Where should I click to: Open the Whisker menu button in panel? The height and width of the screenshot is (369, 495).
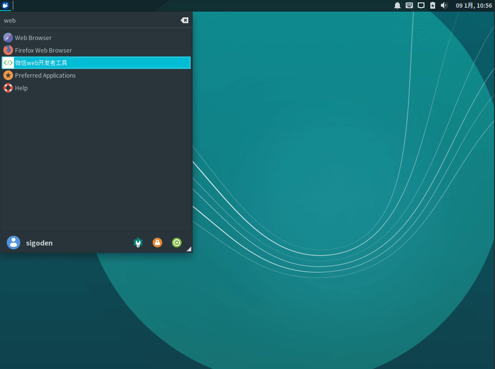pos(5,5)
